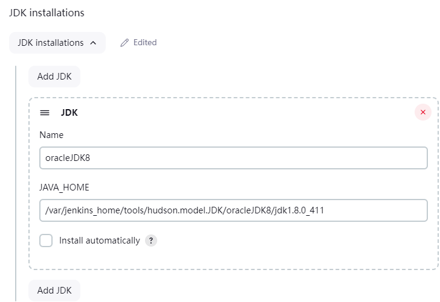This screenshot has width=440, height=302.
Task: Click the dashed border of JDK panel
Action: pos(29,181)
